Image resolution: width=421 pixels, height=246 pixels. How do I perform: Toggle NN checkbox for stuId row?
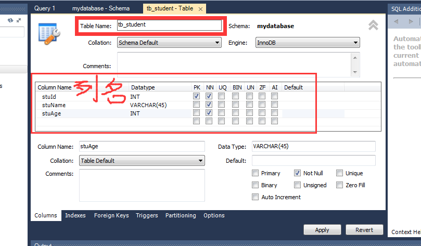[x=209, y=96]
